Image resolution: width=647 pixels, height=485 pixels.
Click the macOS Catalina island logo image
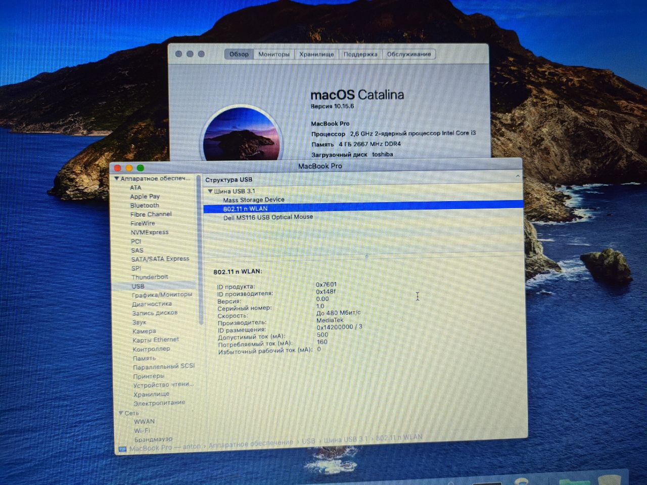point(241,133)
